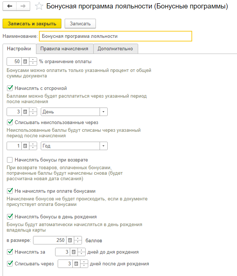The image size is (237, 276).
Task: Decrease % ограничение оплаты with down spinner
Action: point(33,63)
